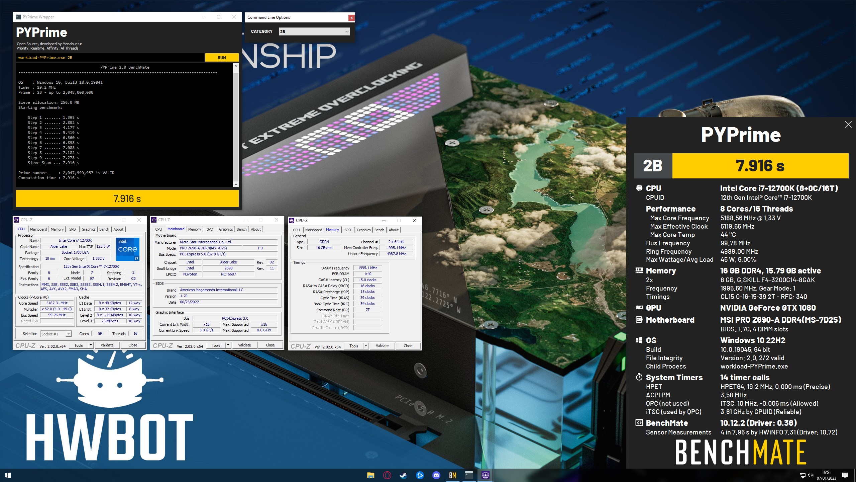Click Tools button in CPU-Z Mainboard window
This screenshot has height=482, width=856.
click(216, 345)
